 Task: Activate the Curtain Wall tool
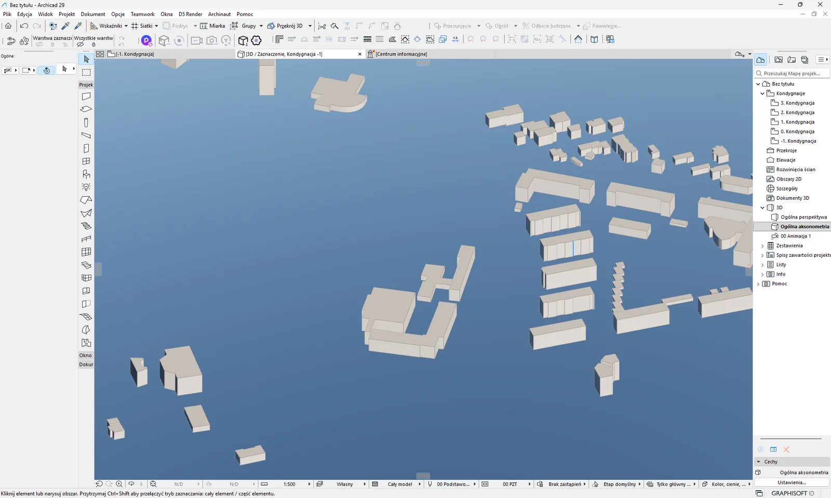tap(86, 252)
